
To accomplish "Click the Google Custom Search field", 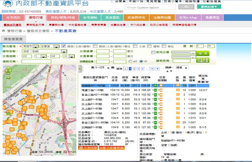I will coord(150,7).
